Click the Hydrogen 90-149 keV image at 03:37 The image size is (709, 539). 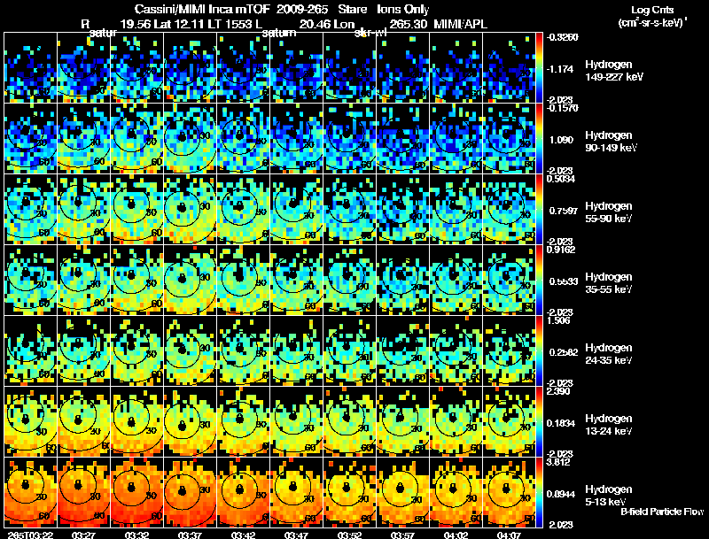191,138
